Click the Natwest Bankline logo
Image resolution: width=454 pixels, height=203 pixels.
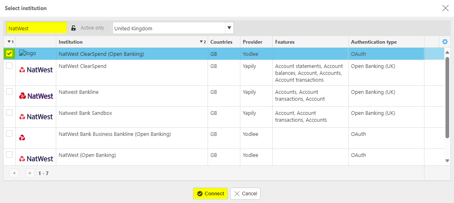point(36,96)
